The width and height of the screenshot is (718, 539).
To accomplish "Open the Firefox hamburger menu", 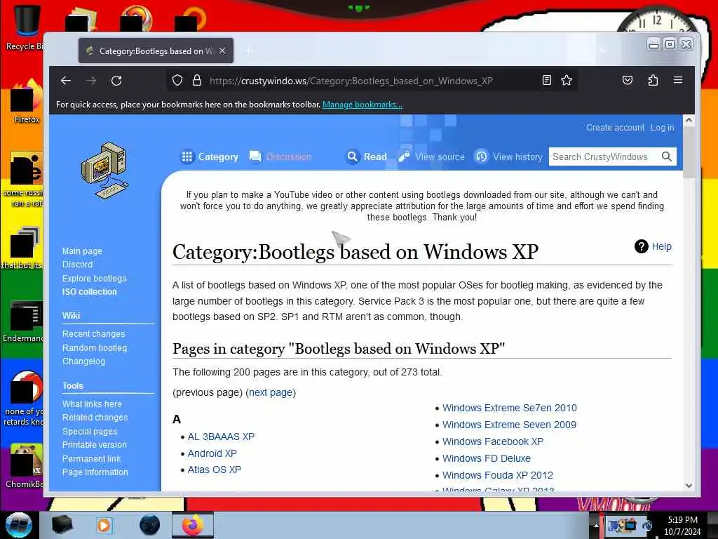I will click(x=678, y=80).
